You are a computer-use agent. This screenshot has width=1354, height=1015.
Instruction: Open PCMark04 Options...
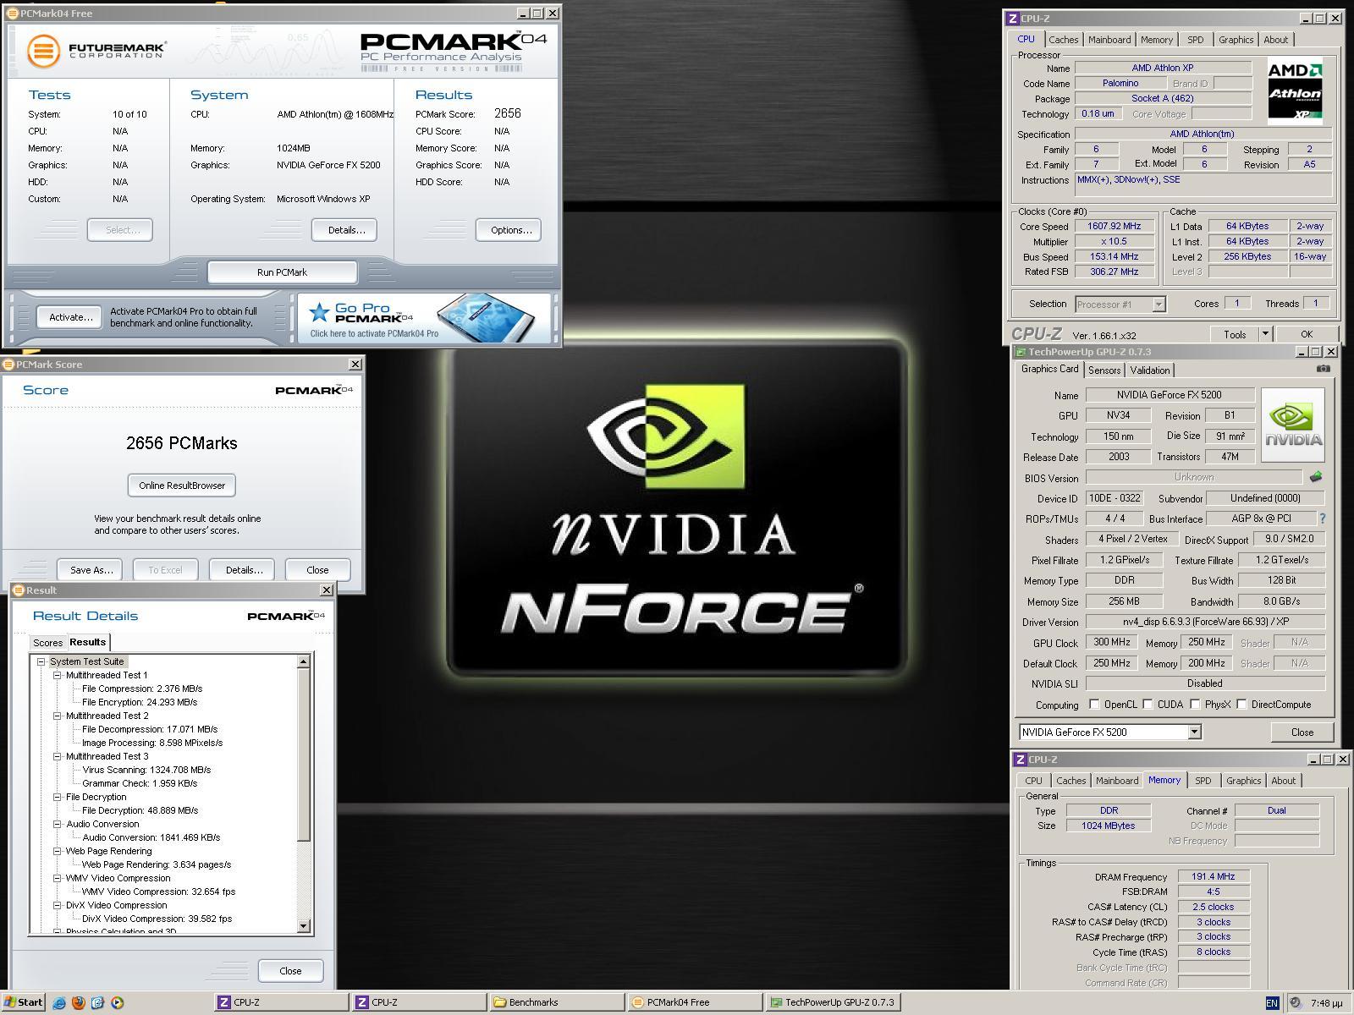click(510, 230)
